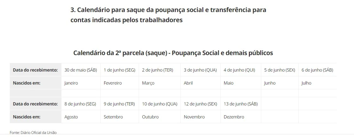Screen dimensions: 354x139
Task: Select the 'Fevereiro' cell in the table
Action: click(113, 83)
